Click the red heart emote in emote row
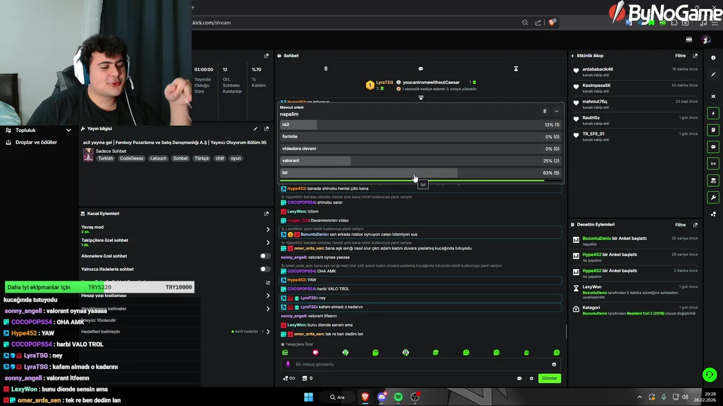Viewport: 723px width, 406px height. coord(315,352)
